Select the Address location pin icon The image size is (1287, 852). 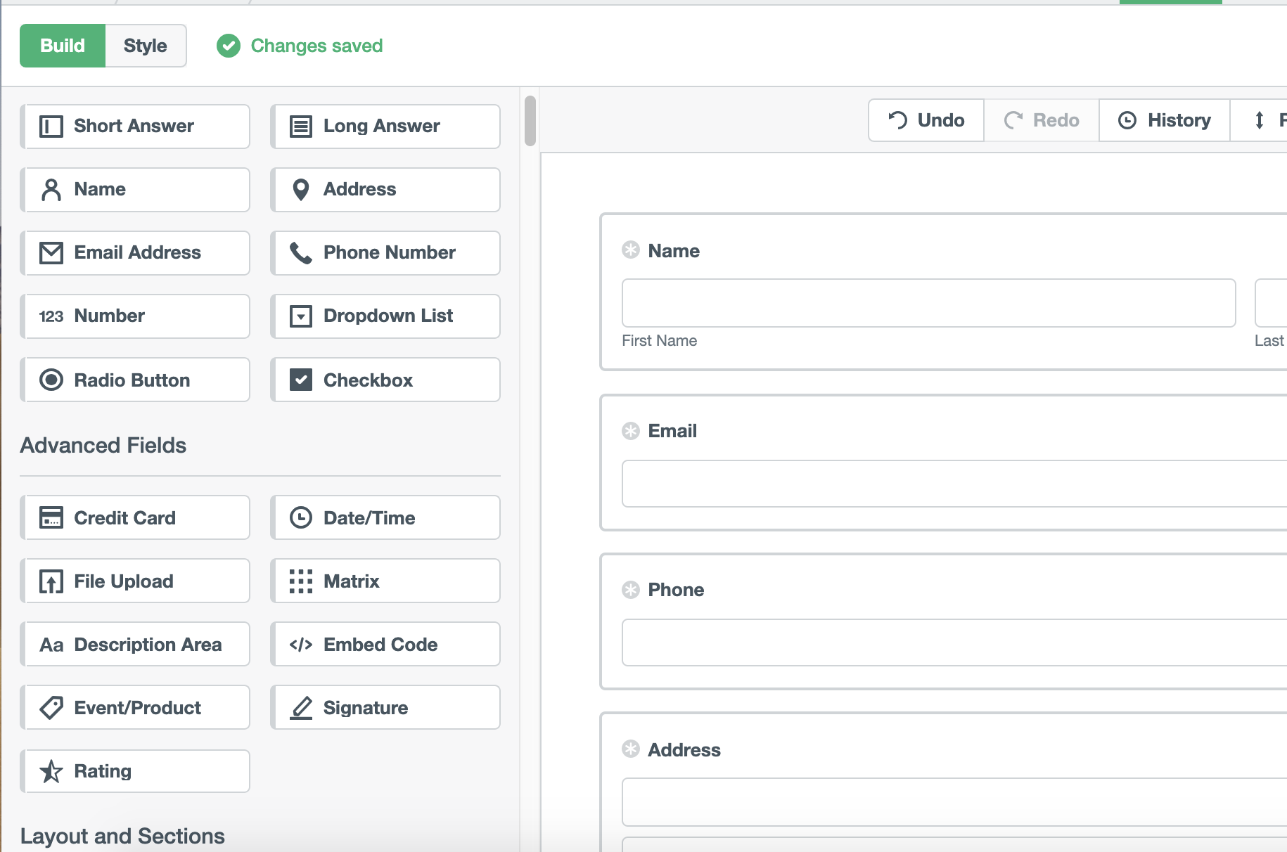(301, 189)
